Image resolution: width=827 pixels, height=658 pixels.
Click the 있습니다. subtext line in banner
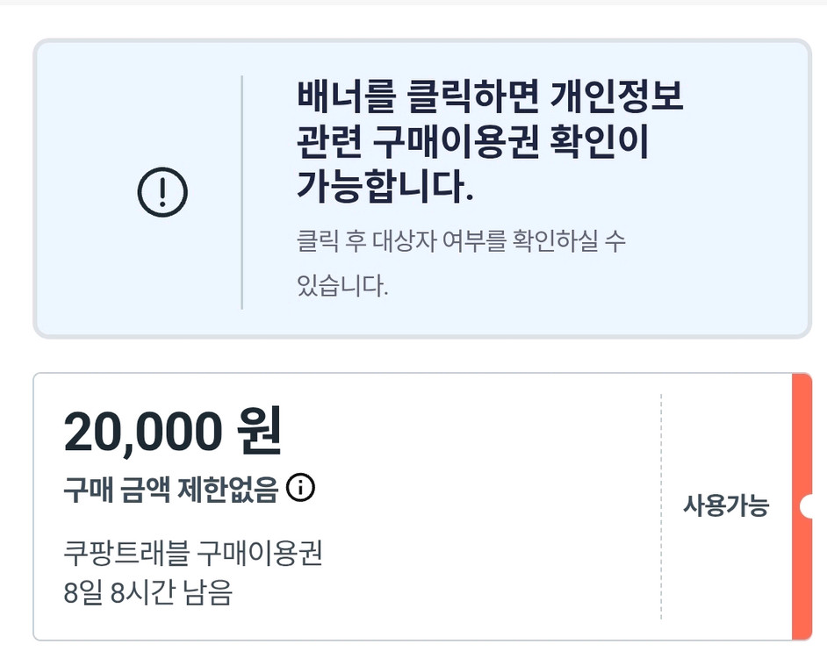(x=342, y=286)
